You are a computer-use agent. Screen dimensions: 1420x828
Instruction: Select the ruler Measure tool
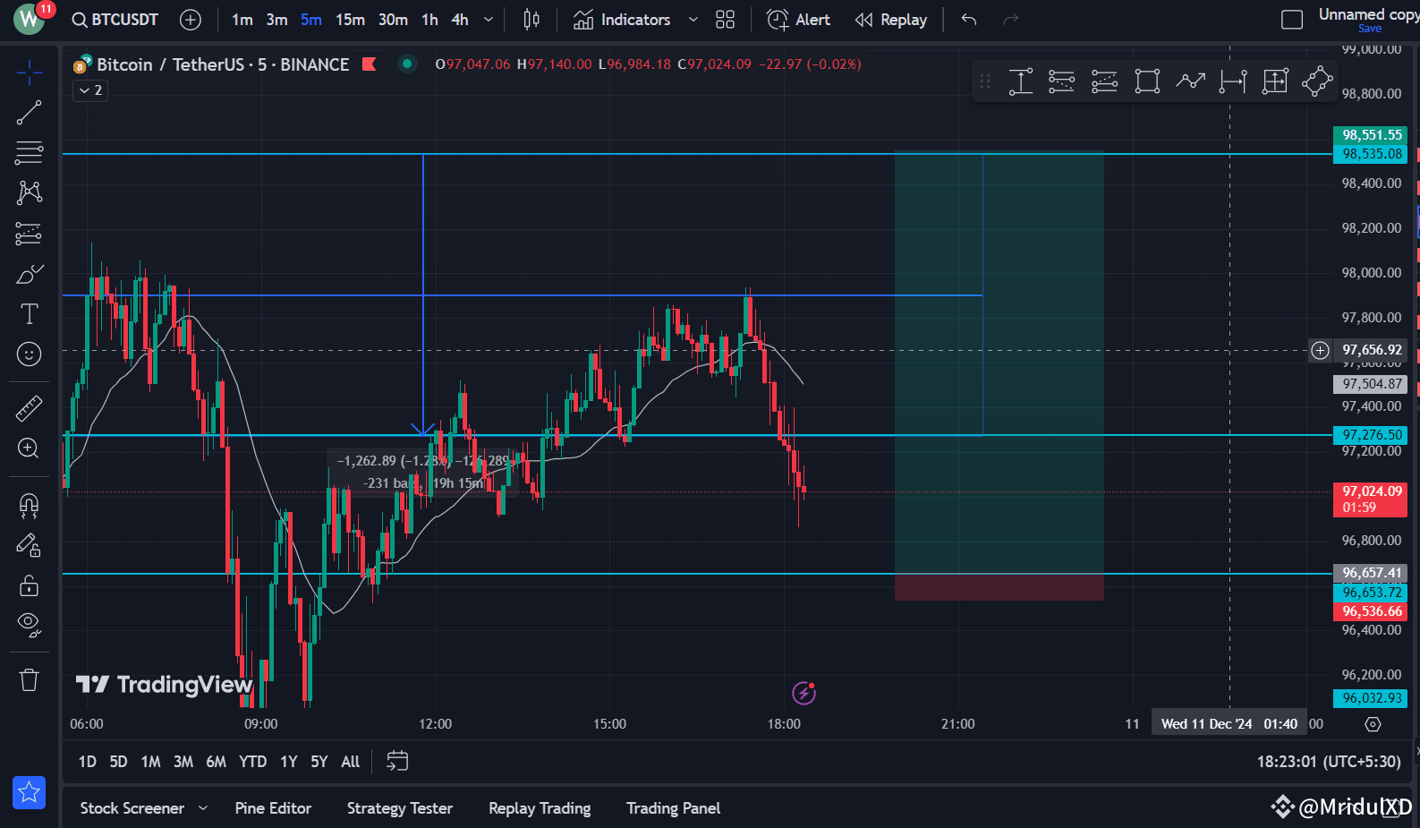30,408
